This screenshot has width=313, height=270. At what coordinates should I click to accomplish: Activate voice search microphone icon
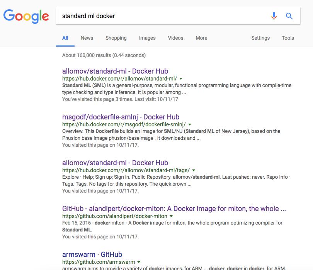coord(274,16)
